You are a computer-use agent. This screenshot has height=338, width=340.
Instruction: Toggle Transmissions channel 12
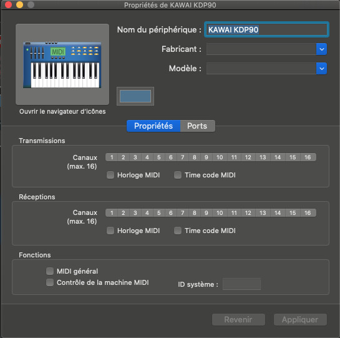tap(248, 157)
